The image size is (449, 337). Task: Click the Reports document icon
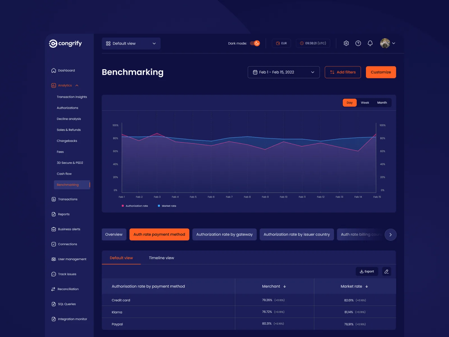click(54, 214)
